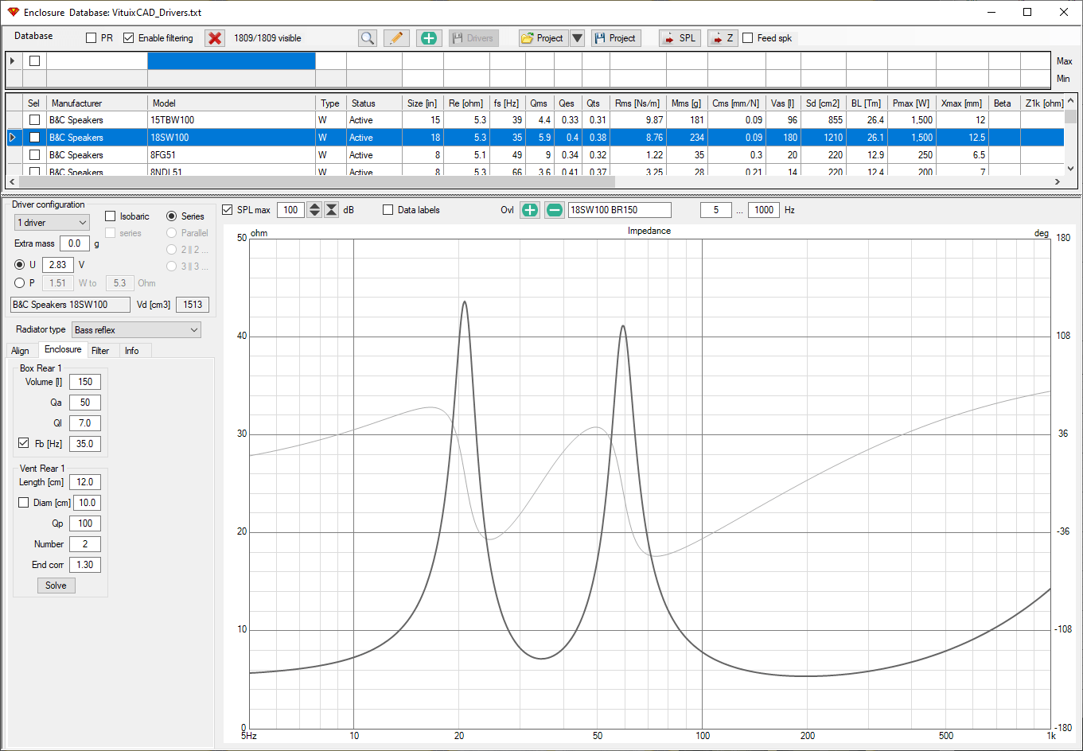Check the Diam [cm] checkbox
The height and width of the screenshot is (751, 1083).
[x=23, y=503]
